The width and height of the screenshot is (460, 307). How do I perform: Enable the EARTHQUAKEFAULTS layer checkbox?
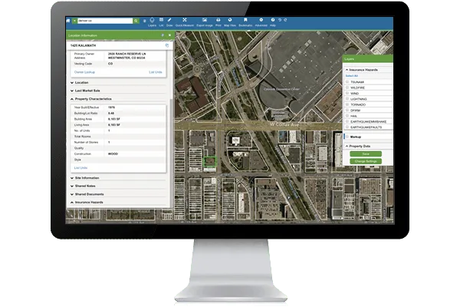[x=347, y=127]
